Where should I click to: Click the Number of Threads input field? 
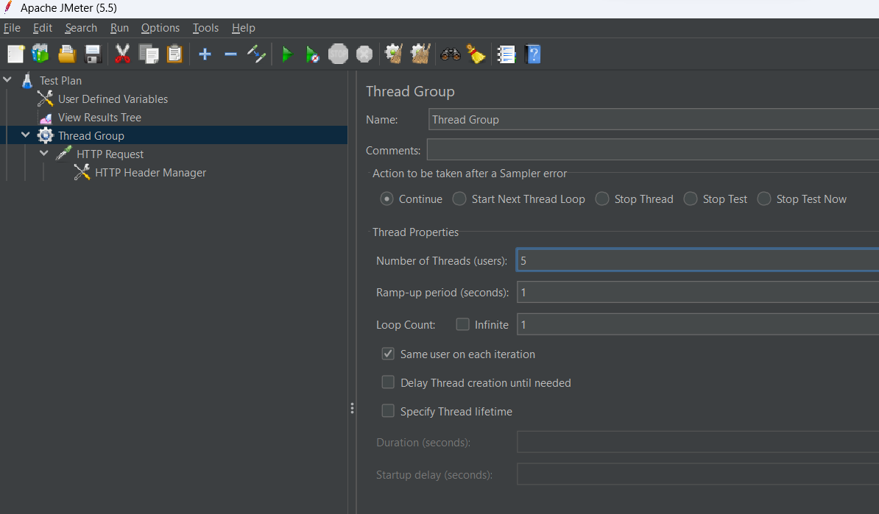coord(696,260)
